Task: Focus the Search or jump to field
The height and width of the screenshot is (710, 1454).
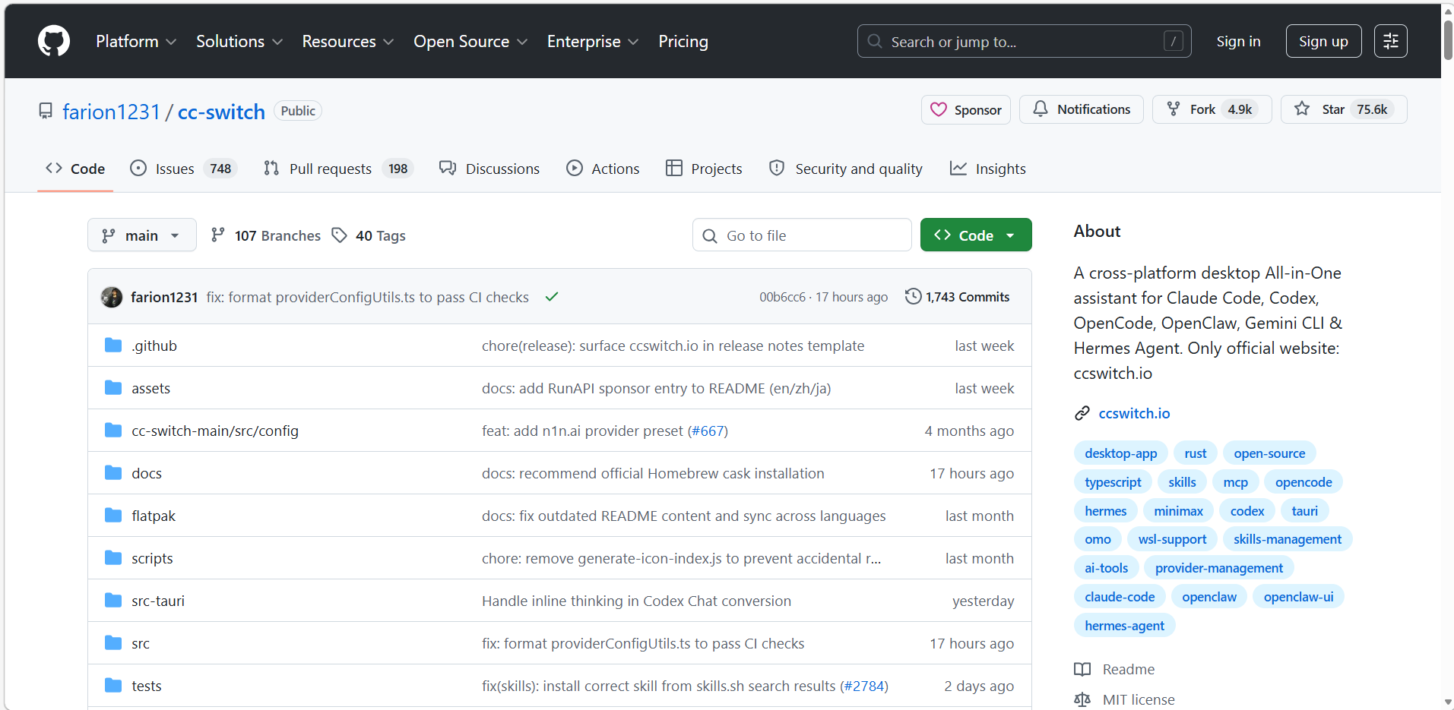Action: (x=1024, y=41)
